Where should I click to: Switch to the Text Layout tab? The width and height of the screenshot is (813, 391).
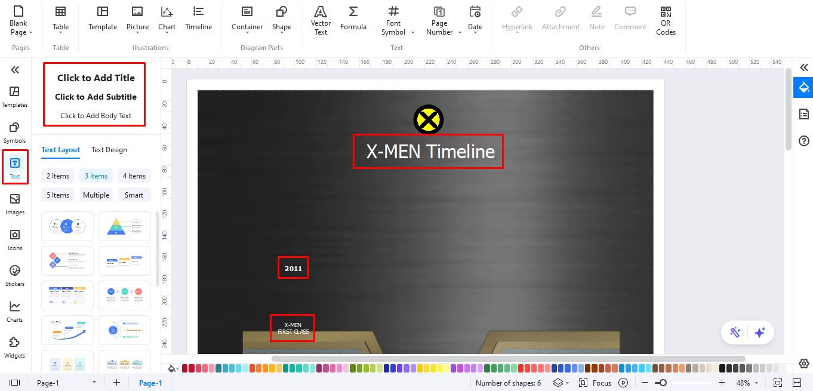point(60,150)
